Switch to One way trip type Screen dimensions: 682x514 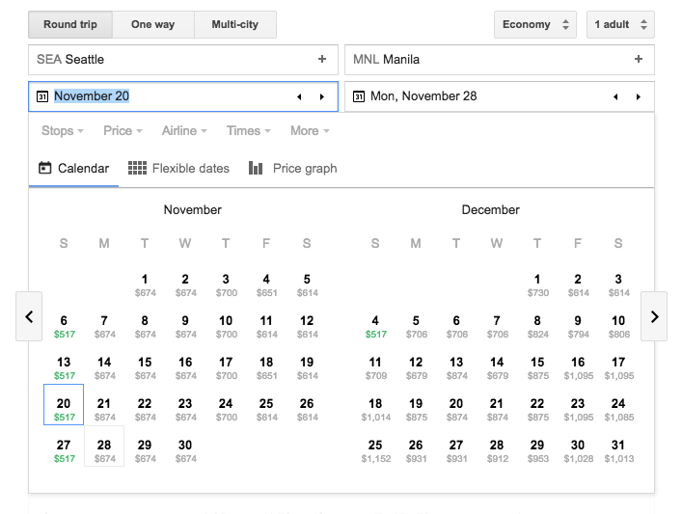(152, 25)
